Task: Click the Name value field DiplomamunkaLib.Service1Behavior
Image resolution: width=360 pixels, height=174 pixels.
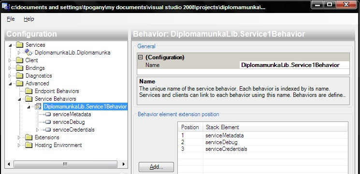Action: 294,65
